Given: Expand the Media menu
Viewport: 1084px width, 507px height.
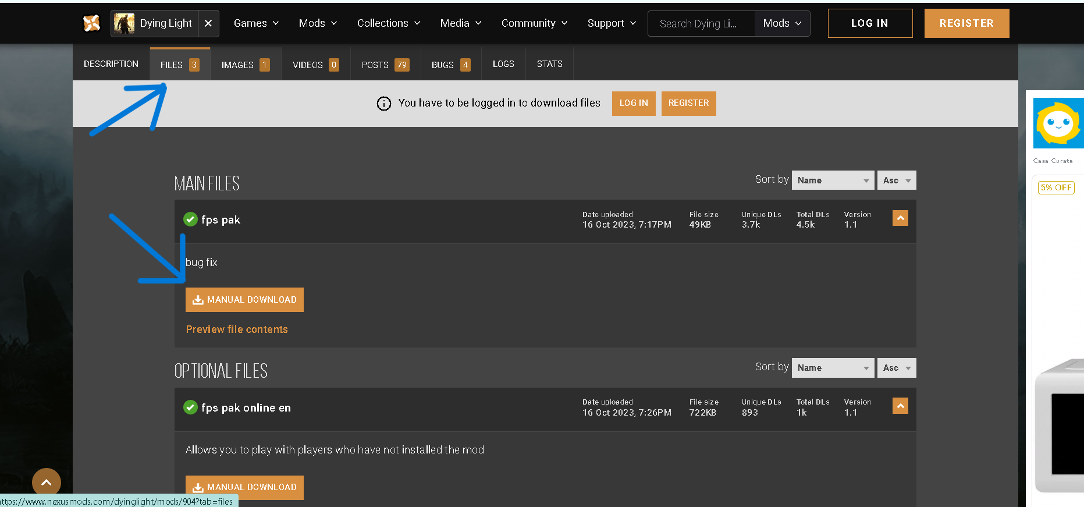Looking at the screenshot, I should point(461,23).
